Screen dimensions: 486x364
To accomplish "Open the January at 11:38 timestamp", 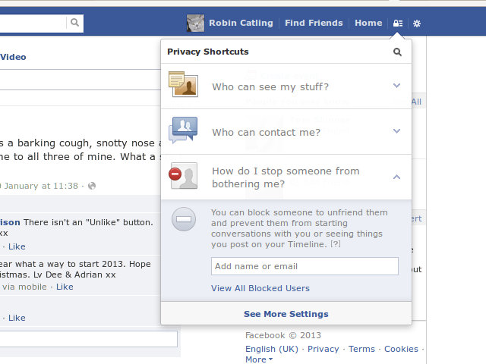I will click(39, 186).
